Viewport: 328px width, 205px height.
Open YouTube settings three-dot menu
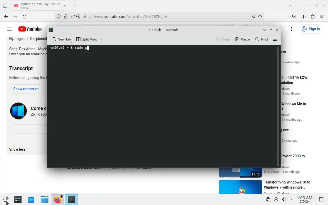pyautogui.click(x=291, y=29)
